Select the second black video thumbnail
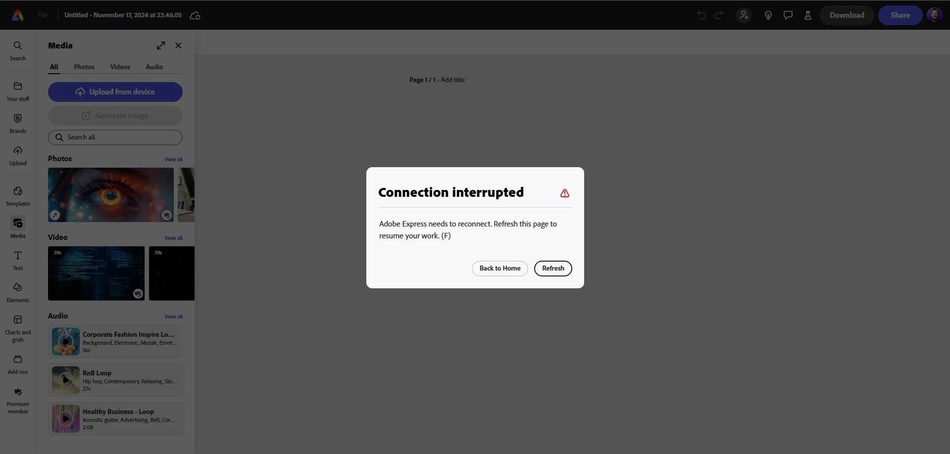This screenshot has height=454, width=950. point(172,273)
